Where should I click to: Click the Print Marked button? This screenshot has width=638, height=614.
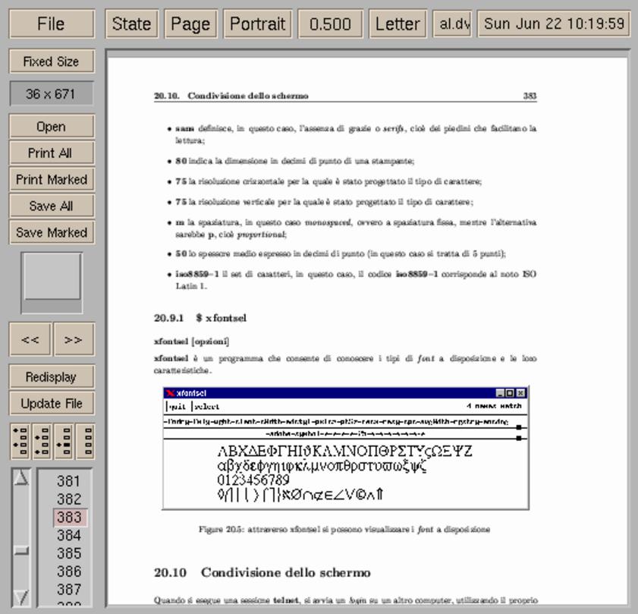pyautogui.click(x=52, y=180)
